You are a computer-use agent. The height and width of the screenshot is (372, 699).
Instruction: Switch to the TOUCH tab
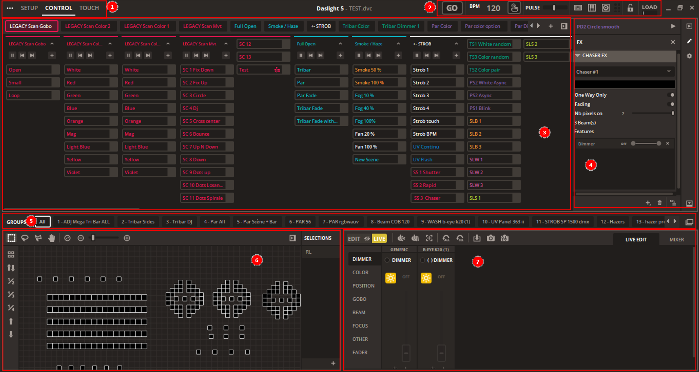89,8
